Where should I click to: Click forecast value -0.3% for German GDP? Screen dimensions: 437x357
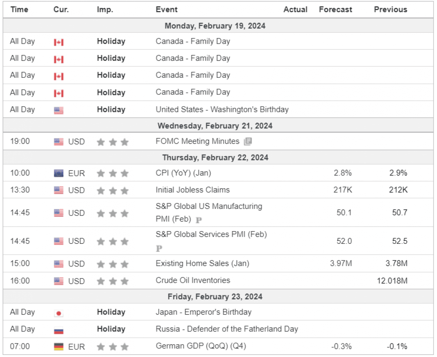pos(341,347)
